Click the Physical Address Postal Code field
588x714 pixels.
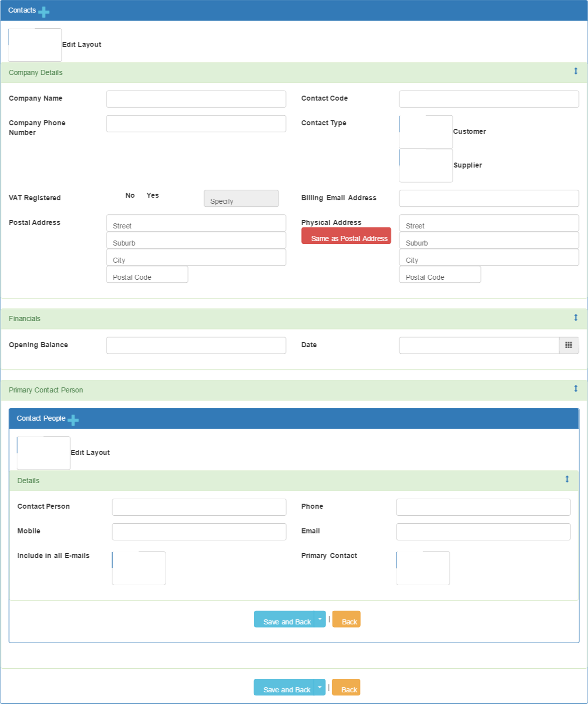(440, 274)
